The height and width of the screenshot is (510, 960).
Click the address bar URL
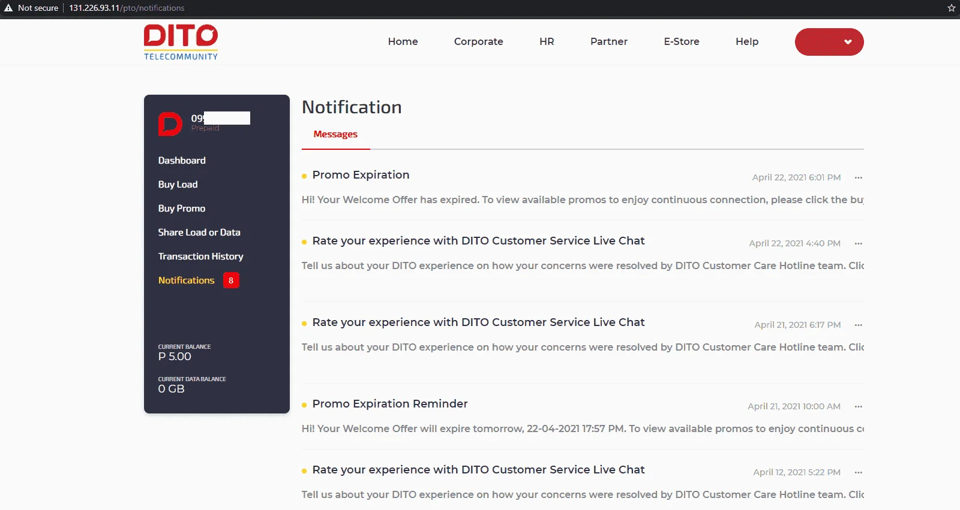[x=127, y=8]
